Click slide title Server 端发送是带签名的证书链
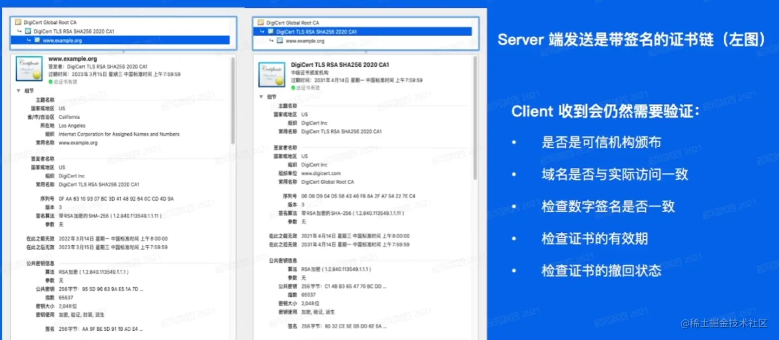779x340 pixels. pos(633,40)
